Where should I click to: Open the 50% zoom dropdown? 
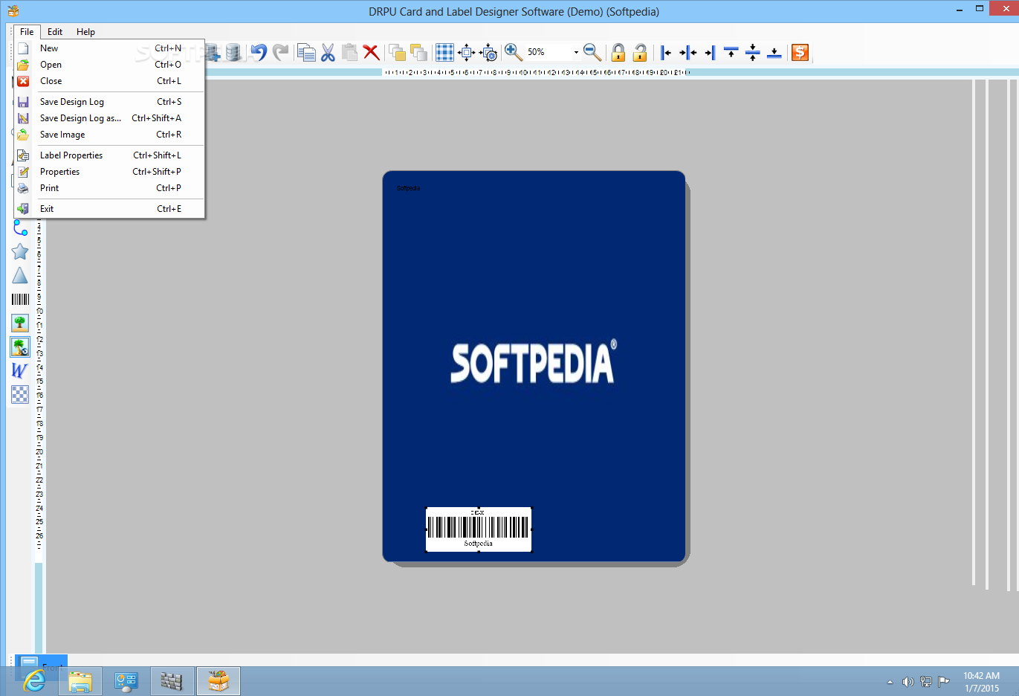[576, 52]
